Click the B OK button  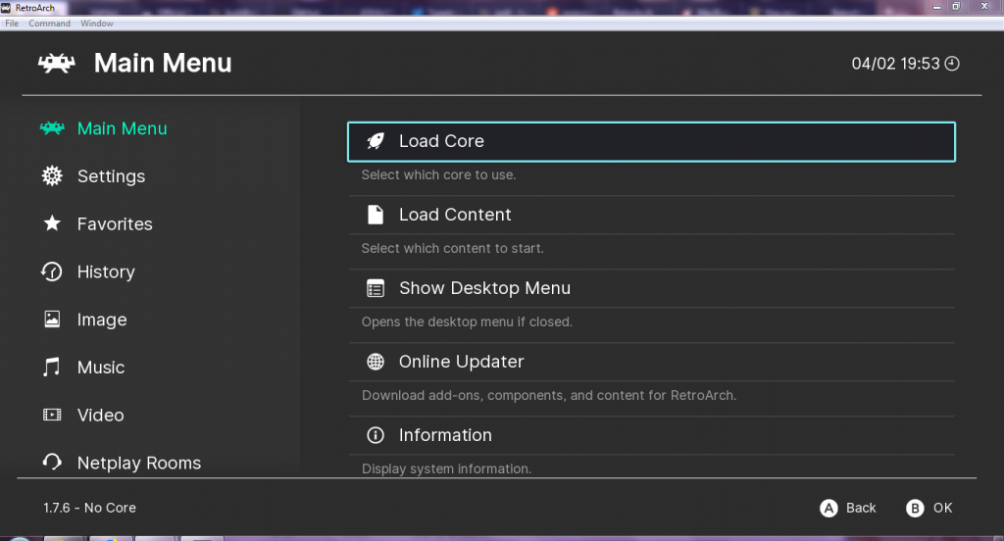[929, 508]
